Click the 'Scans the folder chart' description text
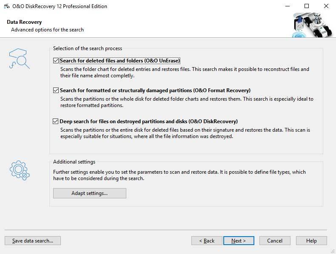Screen dimensions: 336x254 [185, 72]
